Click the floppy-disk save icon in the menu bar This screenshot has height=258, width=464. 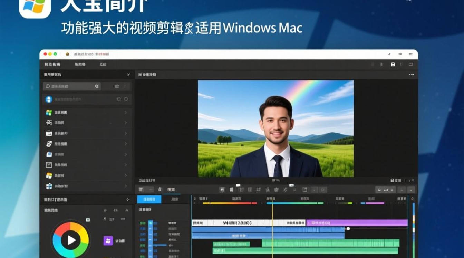pyautogui.click(x=393, y=64)
